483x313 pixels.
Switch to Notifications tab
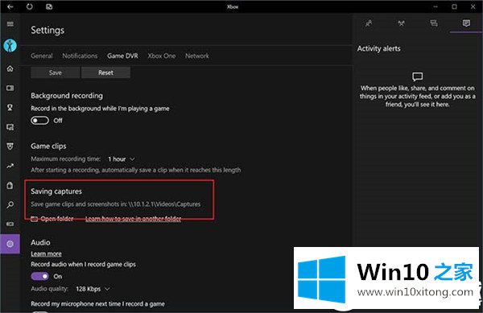click(80, 56)
